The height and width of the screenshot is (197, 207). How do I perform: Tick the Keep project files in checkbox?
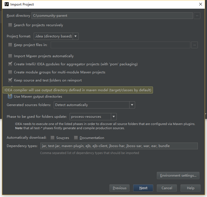pos(10,45)
